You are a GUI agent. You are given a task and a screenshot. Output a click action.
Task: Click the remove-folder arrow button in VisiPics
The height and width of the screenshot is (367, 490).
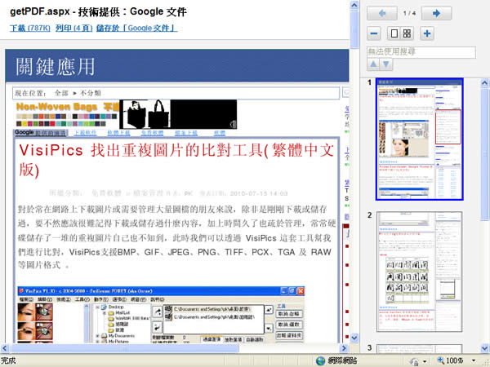[x=157, y=327]
